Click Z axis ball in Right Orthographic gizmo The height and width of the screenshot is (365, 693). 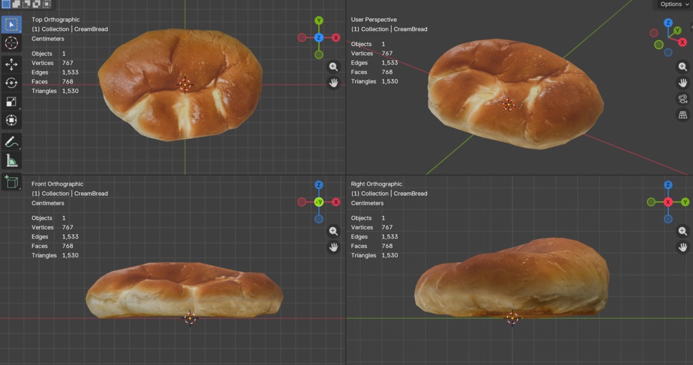668,185
